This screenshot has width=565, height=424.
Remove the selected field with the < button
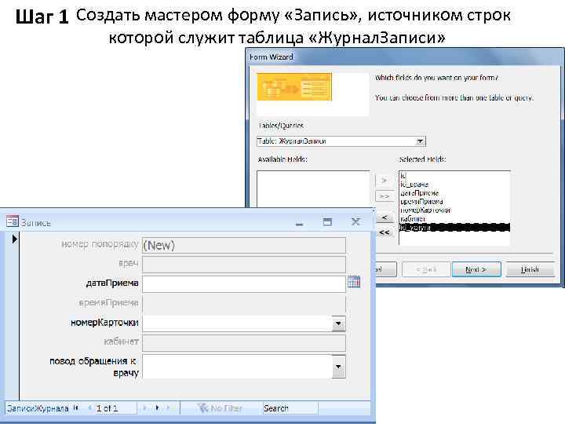(x=384, y=217)
